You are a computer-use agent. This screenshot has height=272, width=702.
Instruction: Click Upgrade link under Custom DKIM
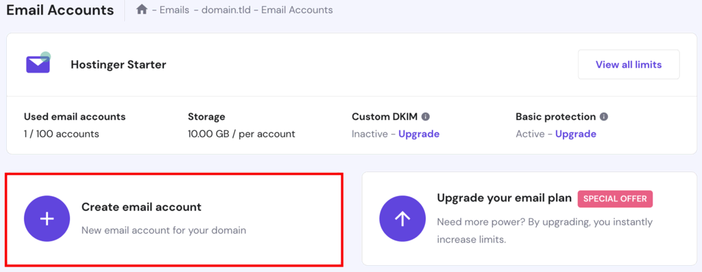[x=419, y=134]
